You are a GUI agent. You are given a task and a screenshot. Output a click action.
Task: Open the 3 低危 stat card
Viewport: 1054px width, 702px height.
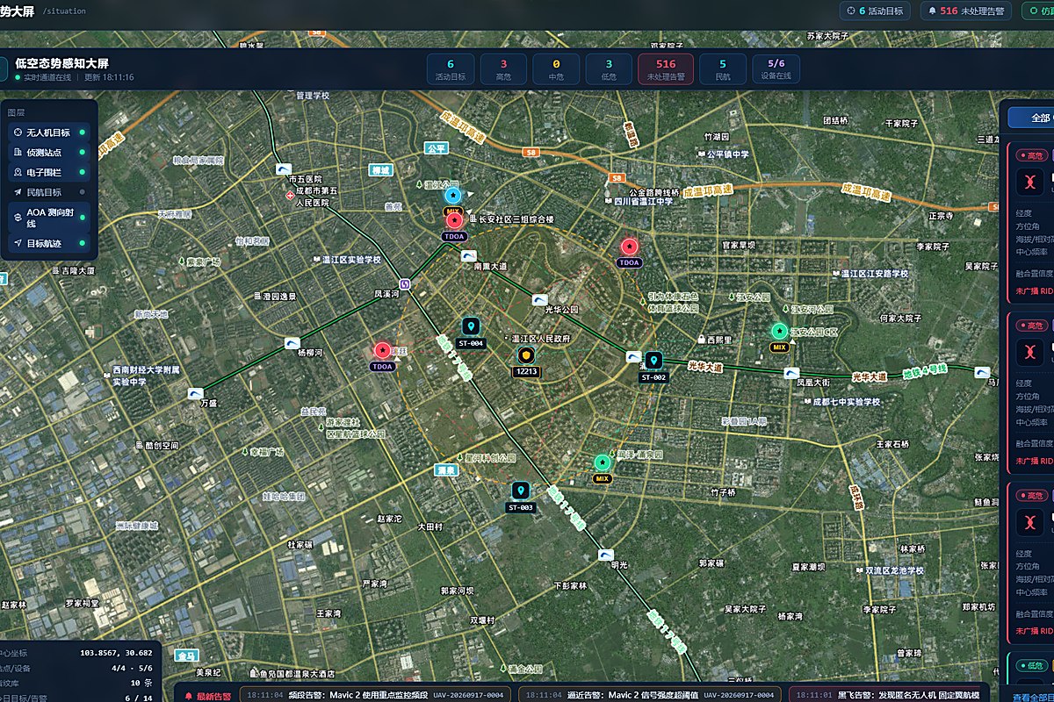coord(609,69)
